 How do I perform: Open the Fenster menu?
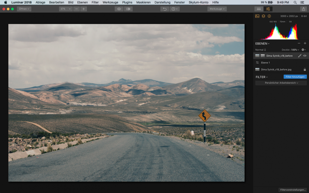179,2
